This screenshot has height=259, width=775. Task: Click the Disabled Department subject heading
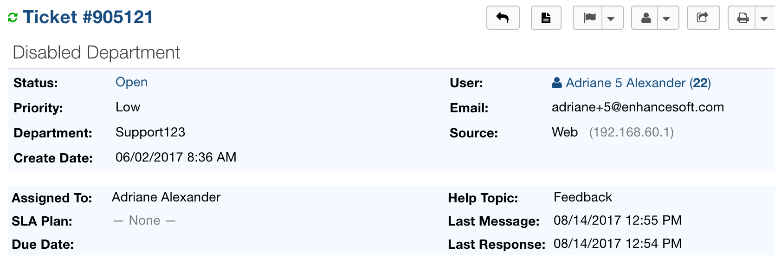pos(96,52)
